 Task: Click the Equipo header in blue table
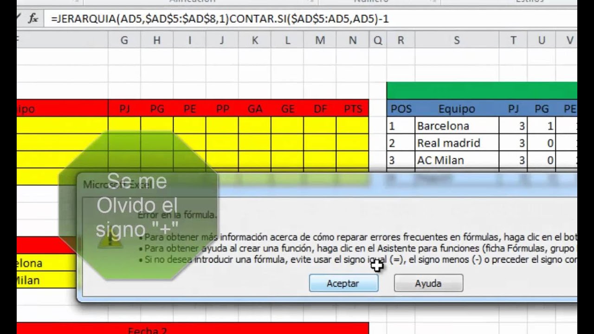tap(457, 109)
